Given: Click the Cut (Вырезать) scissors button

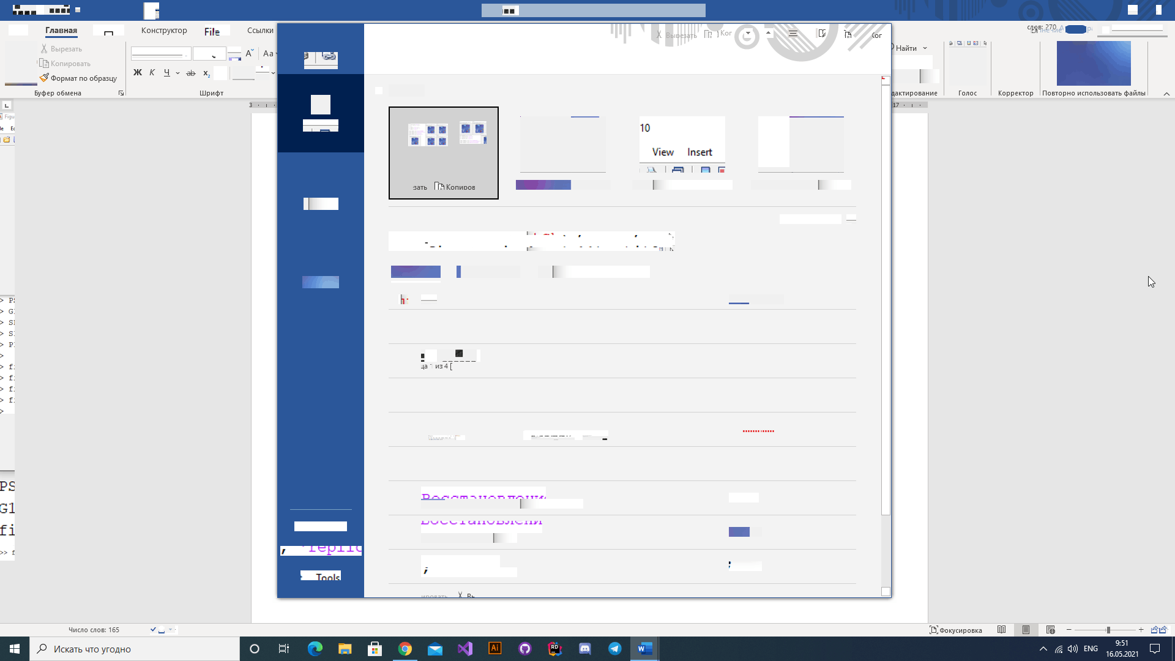Looking at the screenshot, I should tap(61, 48).
